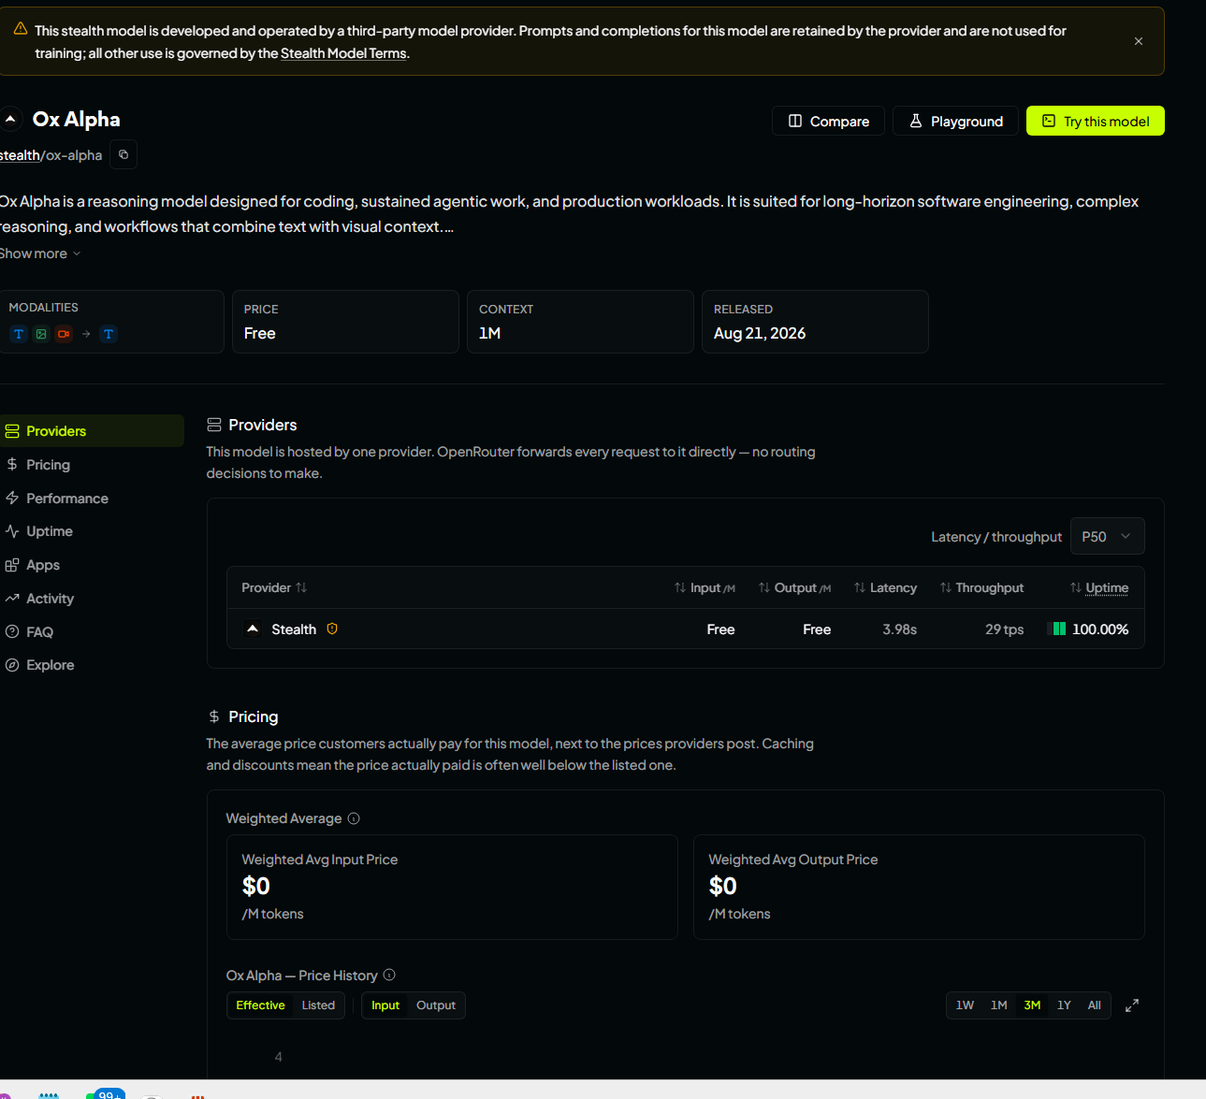
Task: Sort providers by Uptime column
Action: [1099, 587]
